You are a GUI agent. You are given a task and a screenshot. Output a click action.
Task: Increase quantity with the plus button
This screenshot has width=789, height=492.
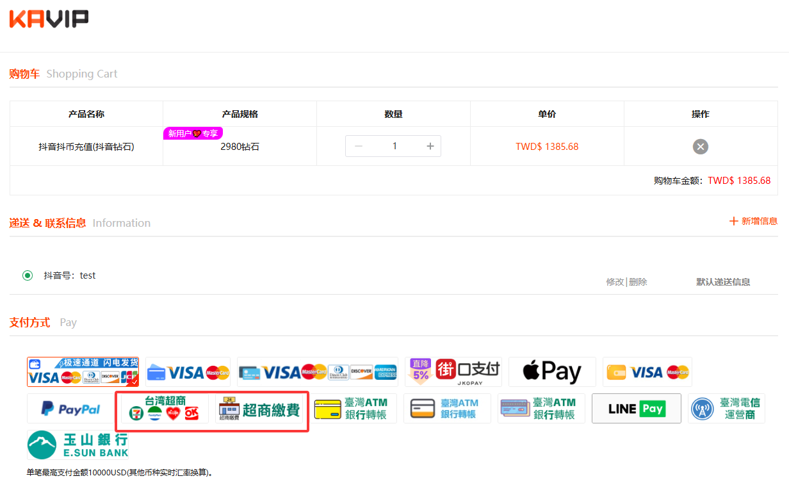pos(430,146)
